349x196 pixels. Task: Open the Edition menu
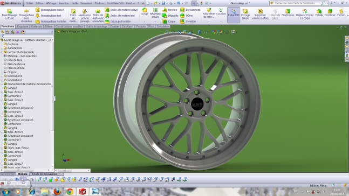39,3
